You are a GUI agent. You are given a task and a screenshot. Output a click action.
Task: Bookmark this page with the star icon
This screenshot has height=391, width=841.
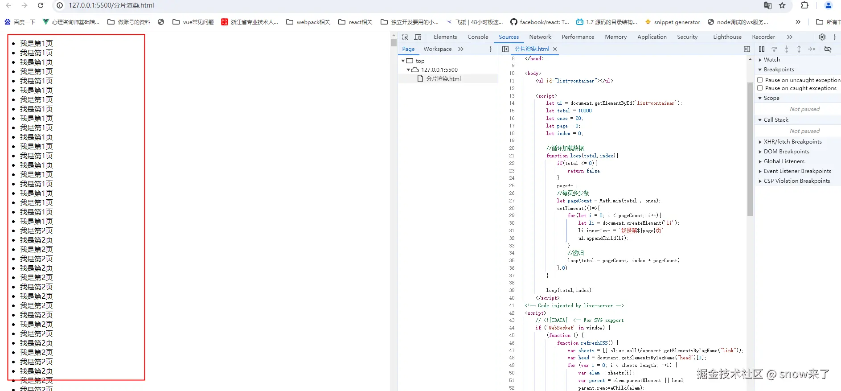(x=782, y=5)
